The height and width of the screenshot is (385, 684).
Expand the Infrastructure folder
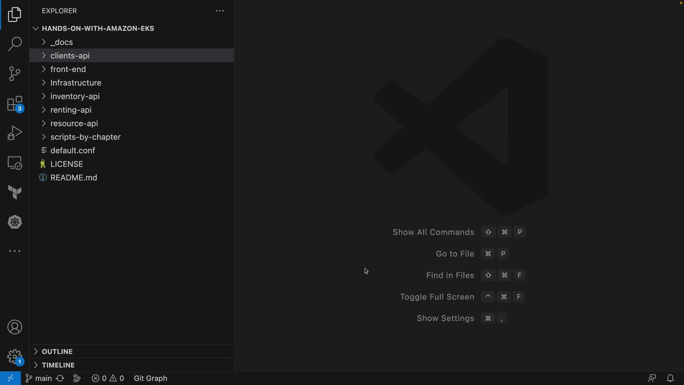click(76, 83)
